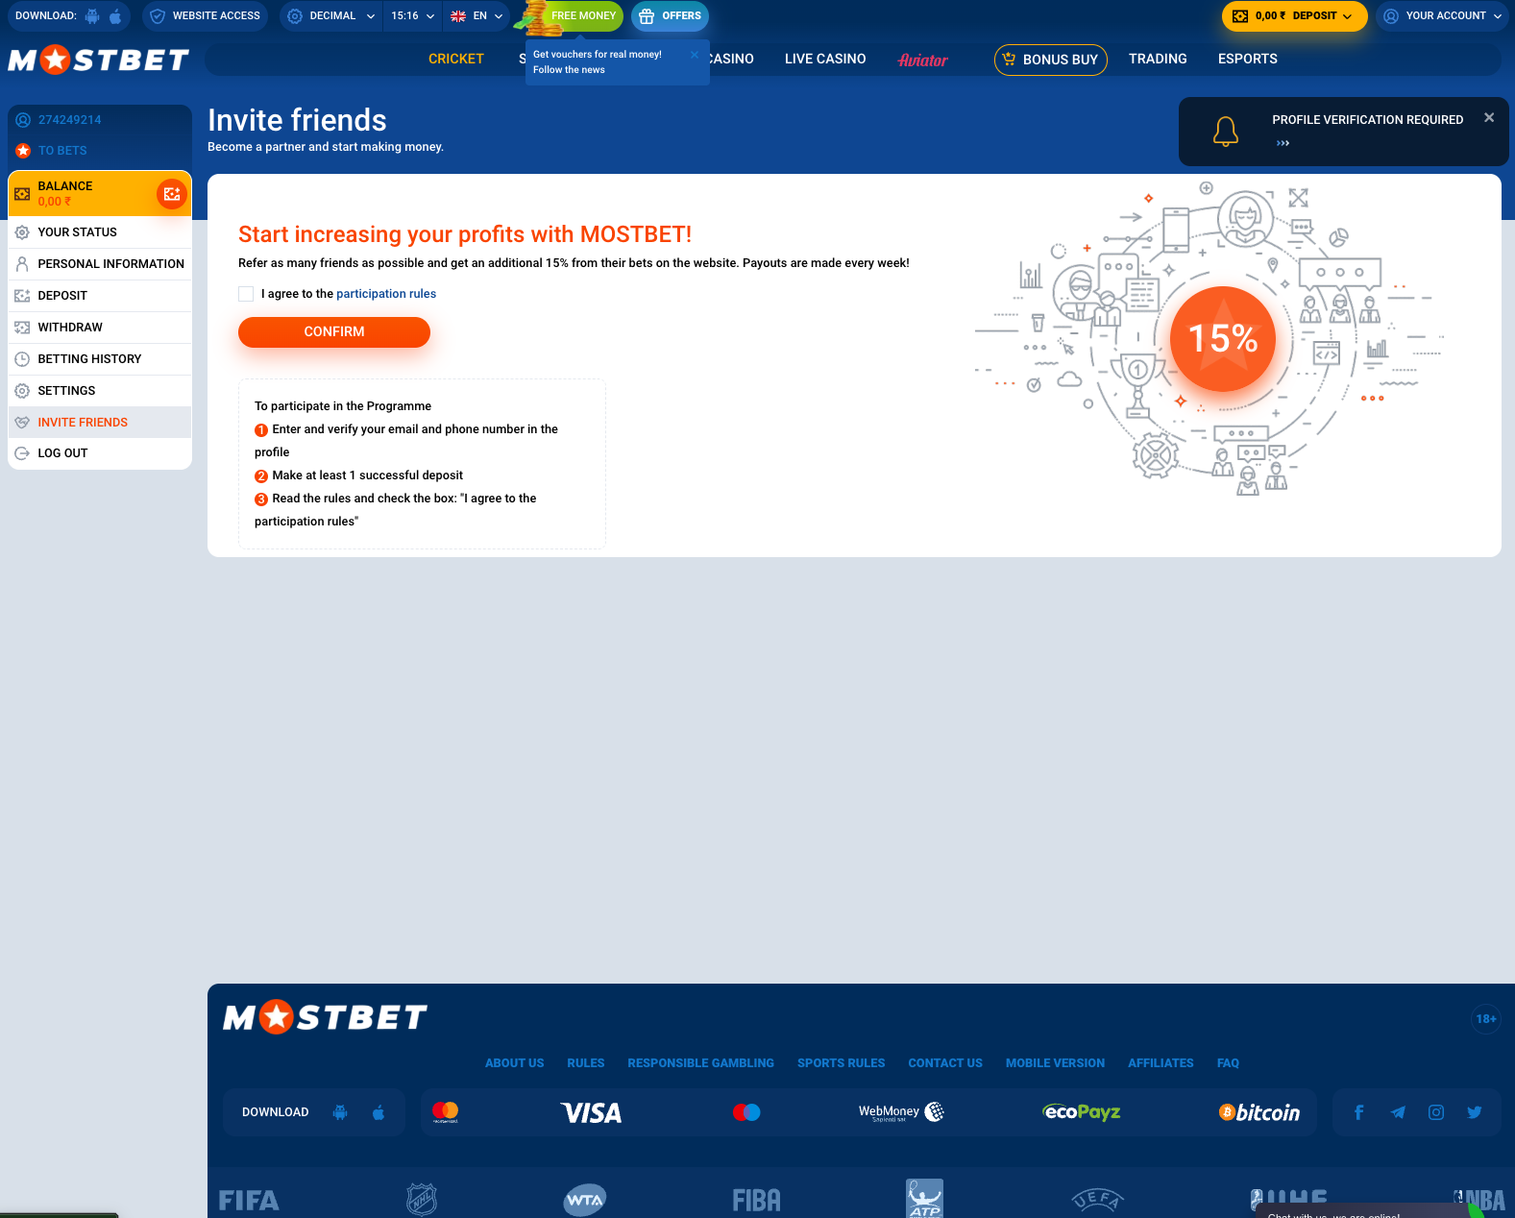Open the Live Casino section
This screenshot has height=1218, width=1515.
(x=825, y=59)
